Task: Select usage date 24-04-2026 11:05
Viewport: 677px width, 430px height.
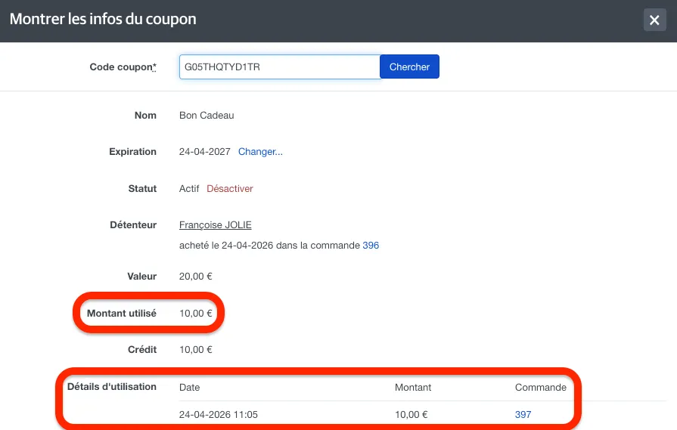Action: click(219, 414)
